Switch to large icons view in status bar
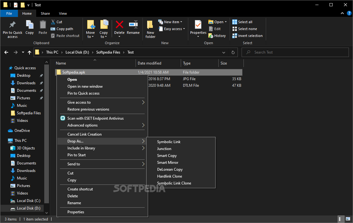The height and width of the screenshot is (223, 353). pyautogui.click(x=348, y=219)
